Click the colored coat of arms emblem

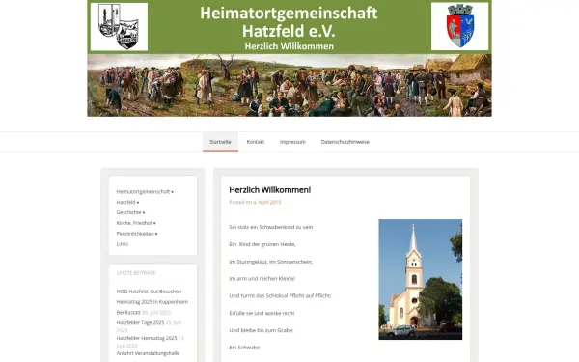(x=459, y=26)
